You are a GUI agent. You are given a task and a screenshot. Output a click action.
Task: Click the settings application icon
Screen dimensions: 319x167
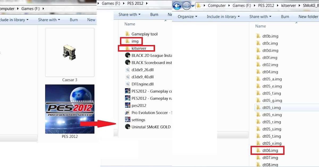(127, 120)
